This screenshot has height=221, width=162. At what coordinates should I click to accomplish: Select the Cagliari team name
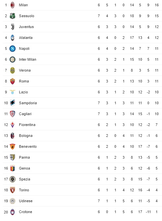[x=25, y=114]
